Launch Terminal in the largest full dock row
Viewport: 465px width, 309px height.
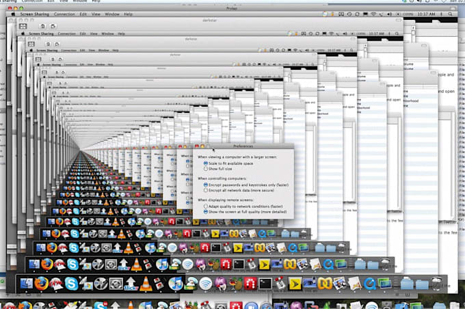point(265,284)
